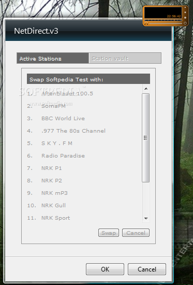Click the station list scroll-down arrow
This screenshot has width=193, height=285.
[x=146, y=218]
